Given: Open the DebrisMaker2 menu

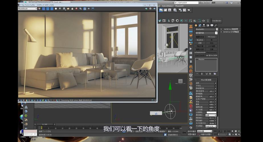Looking at the screenshot, I should 168,6.
